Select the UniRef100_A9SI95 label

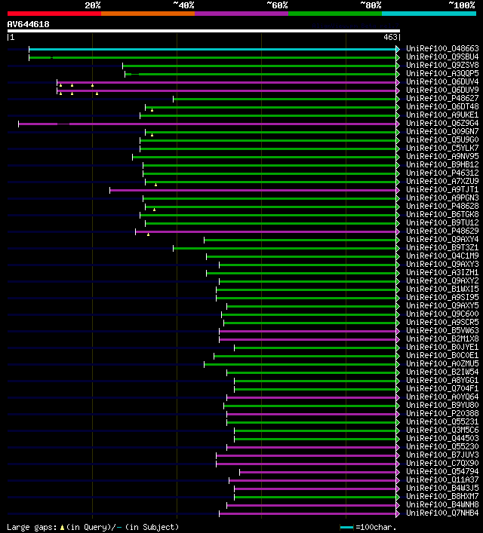(x=442, y=298)
